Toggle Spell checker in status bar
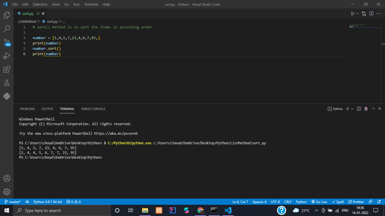The width and height of the screenshot is (385, 216). tap(338, 202)
